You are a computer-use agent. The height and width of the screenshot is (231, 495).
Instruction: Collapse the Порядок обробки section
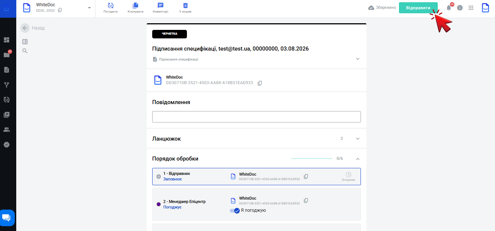point(358,159)
